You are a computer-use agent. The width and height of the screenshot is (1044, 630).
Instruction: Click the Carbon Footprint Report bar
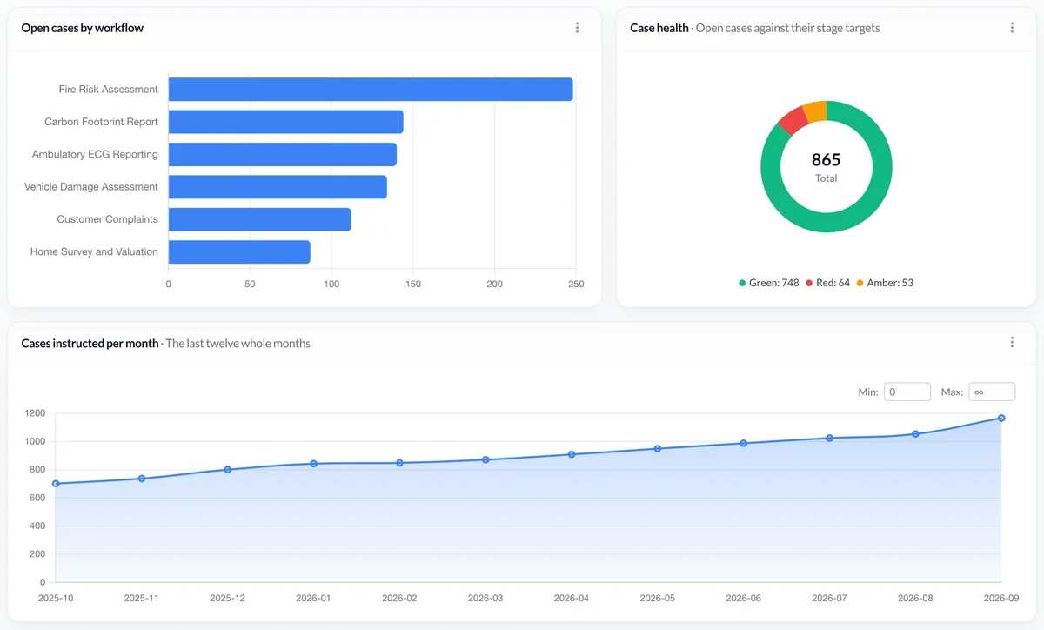coord(285,122)
